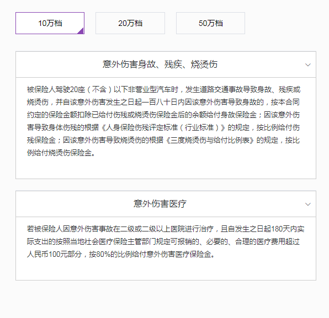Click the paragraph starting 若被保险人因意外伤害事故
This screenshot has height=318, width=329.
pos(166,241)
